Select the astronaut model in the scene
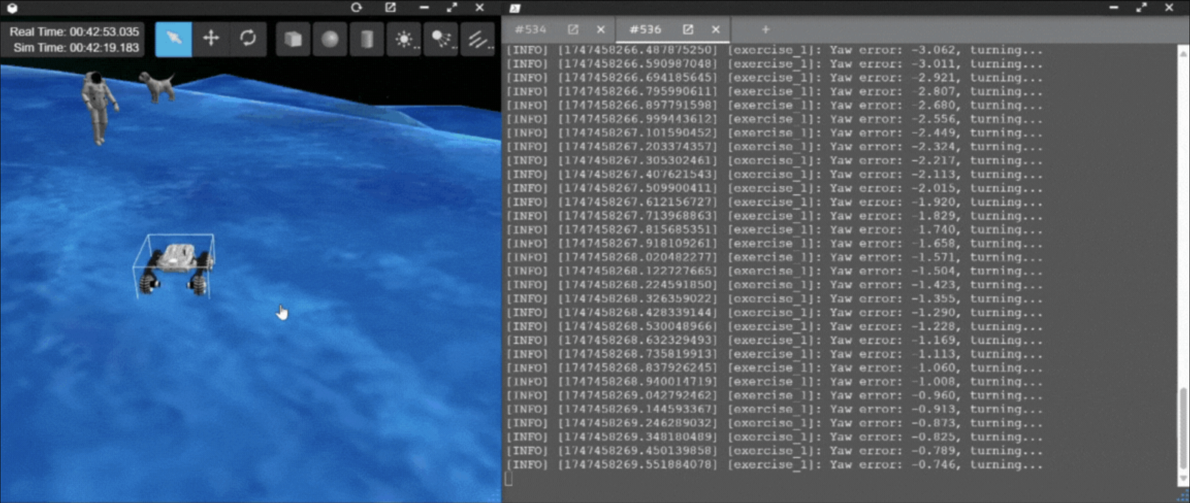Image resolution: width=1190 pixels, height=503 pixels. pyautogui.click(x=98, y=106)
